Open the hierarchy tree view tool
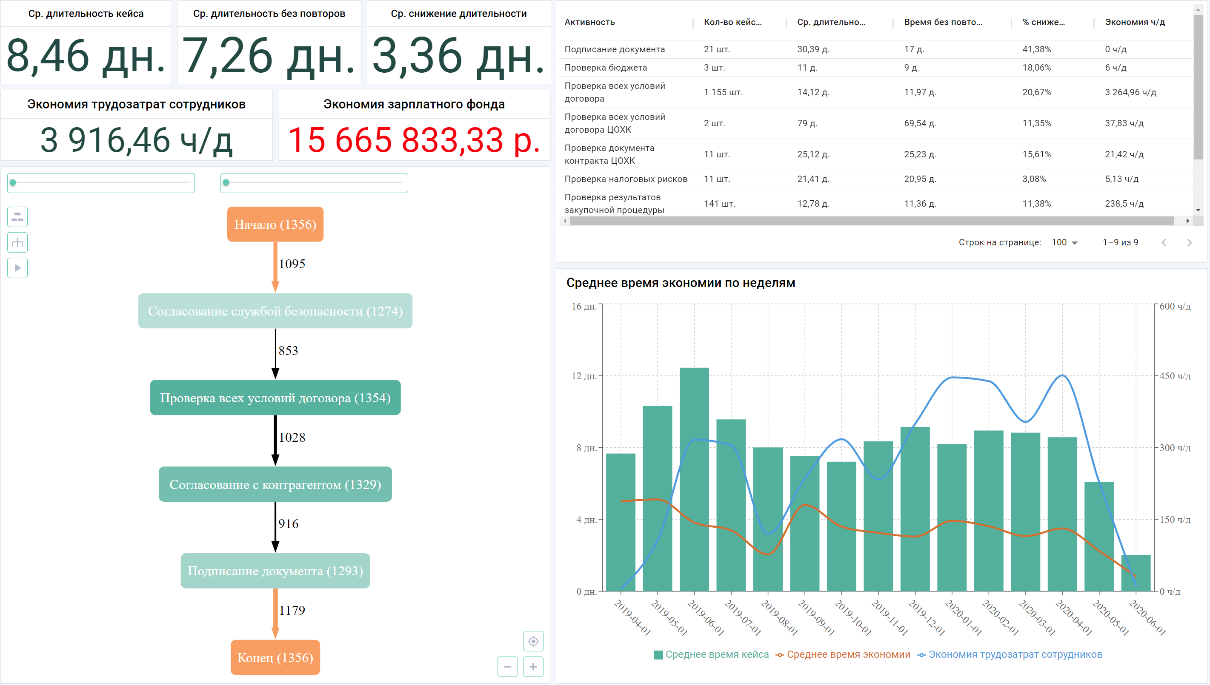This screenshot has height=685, width=1210. (17, 242)
